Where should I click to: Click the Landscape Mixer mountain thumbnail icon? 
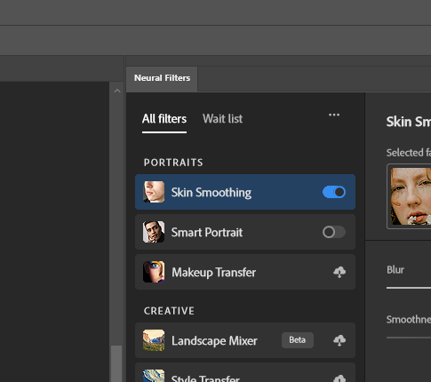pyautogui.click(x=154, y=340)
